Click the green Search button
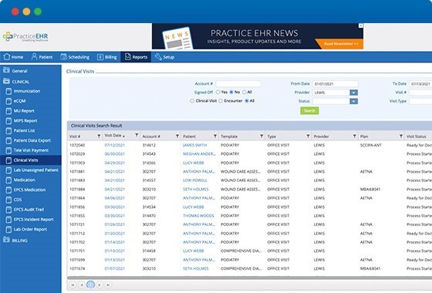Screen dimensions: 432x293 coord(309,111)
